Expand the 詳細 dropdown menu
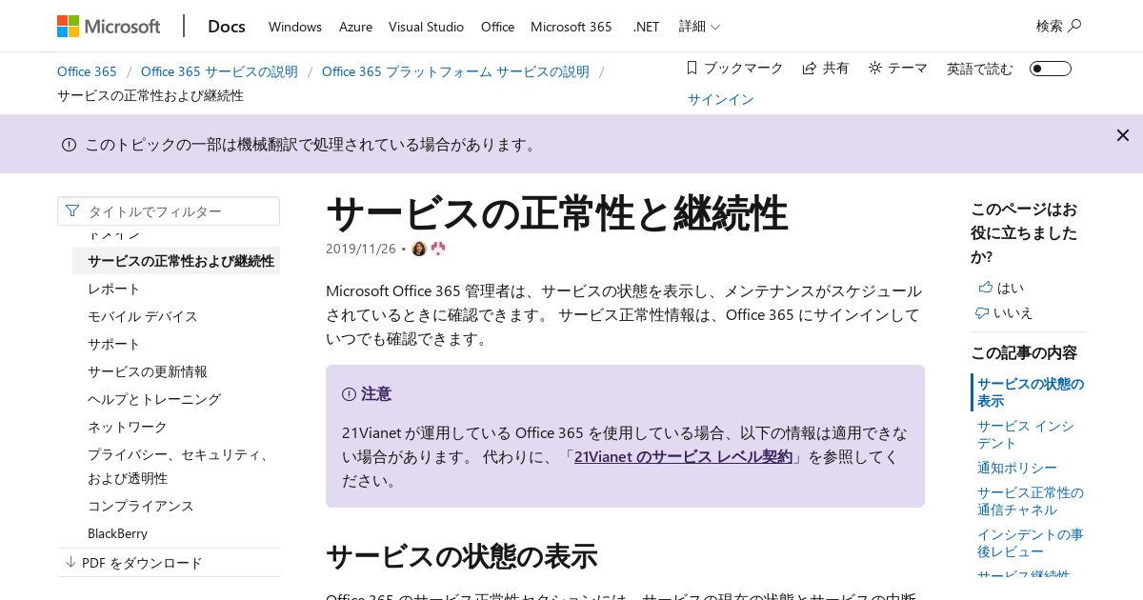The image size is (1143, 600). tap(699, 27)
